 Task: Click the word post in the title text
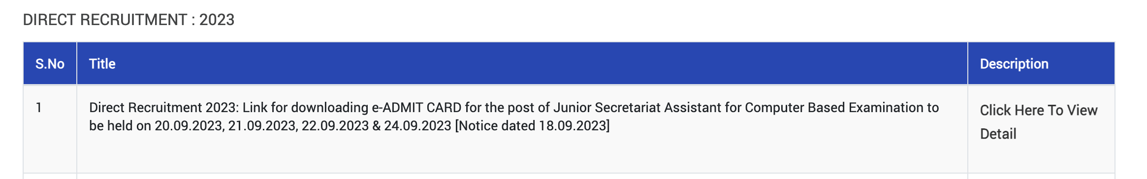tap(521, 108)
